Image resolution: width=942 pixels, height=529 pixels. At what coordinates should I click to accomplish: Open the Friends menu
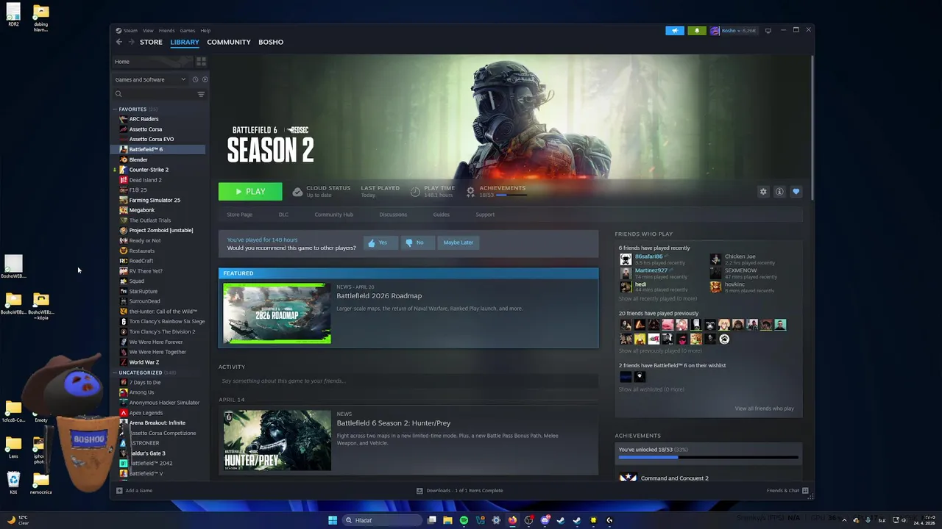click(x=166, y=31)
